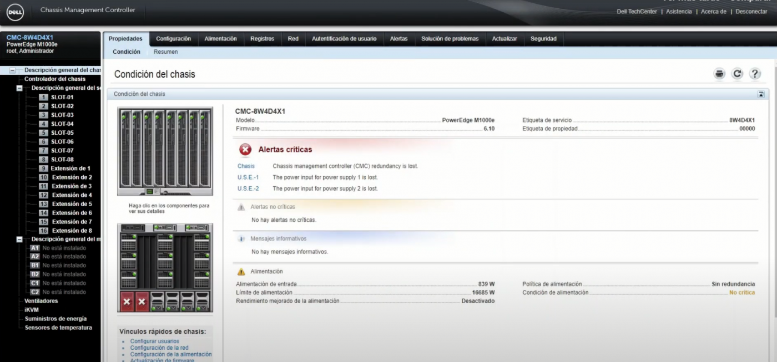This screenshot has height=362, width=777.
Task: Open the Registros tab
Action: pyautogui.click(x=262, y=39)
